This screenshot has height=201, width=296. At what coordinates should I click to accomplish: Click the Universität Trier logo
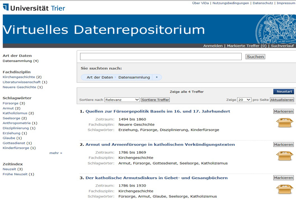pyautogui.click(x=34, y=8)
